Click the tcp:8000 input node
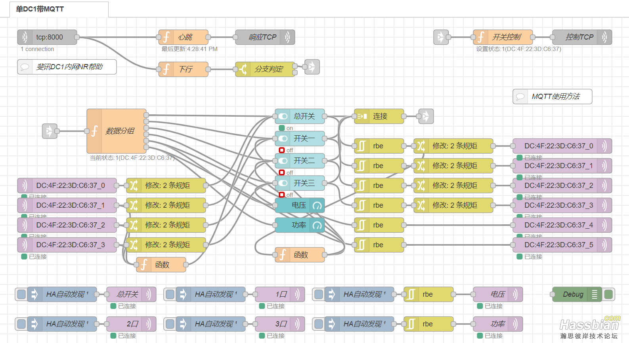Image resolution: width=629 pixels, height=343 pixels. (47, 37)
